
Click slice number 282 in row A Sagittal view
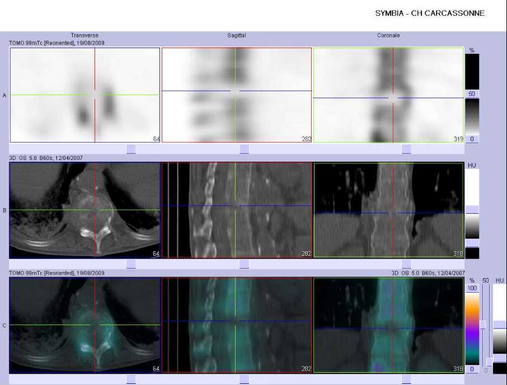(306, 139)
